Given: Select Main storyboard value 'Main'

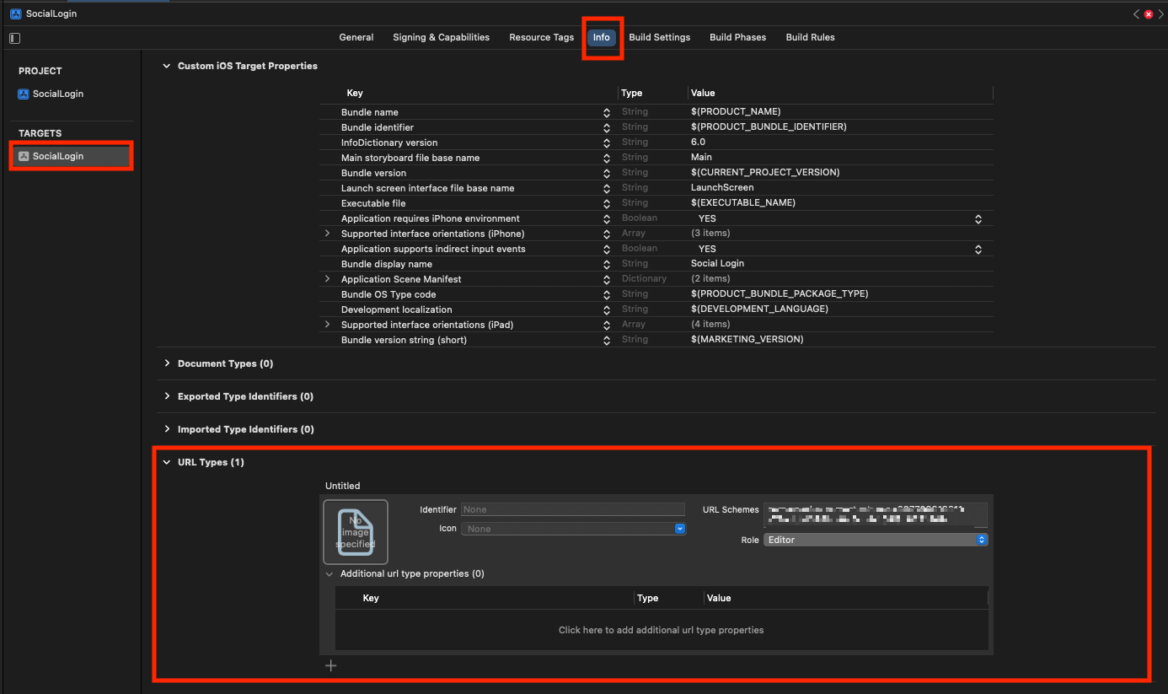Looking at the screenshot, I should [701, 158].
